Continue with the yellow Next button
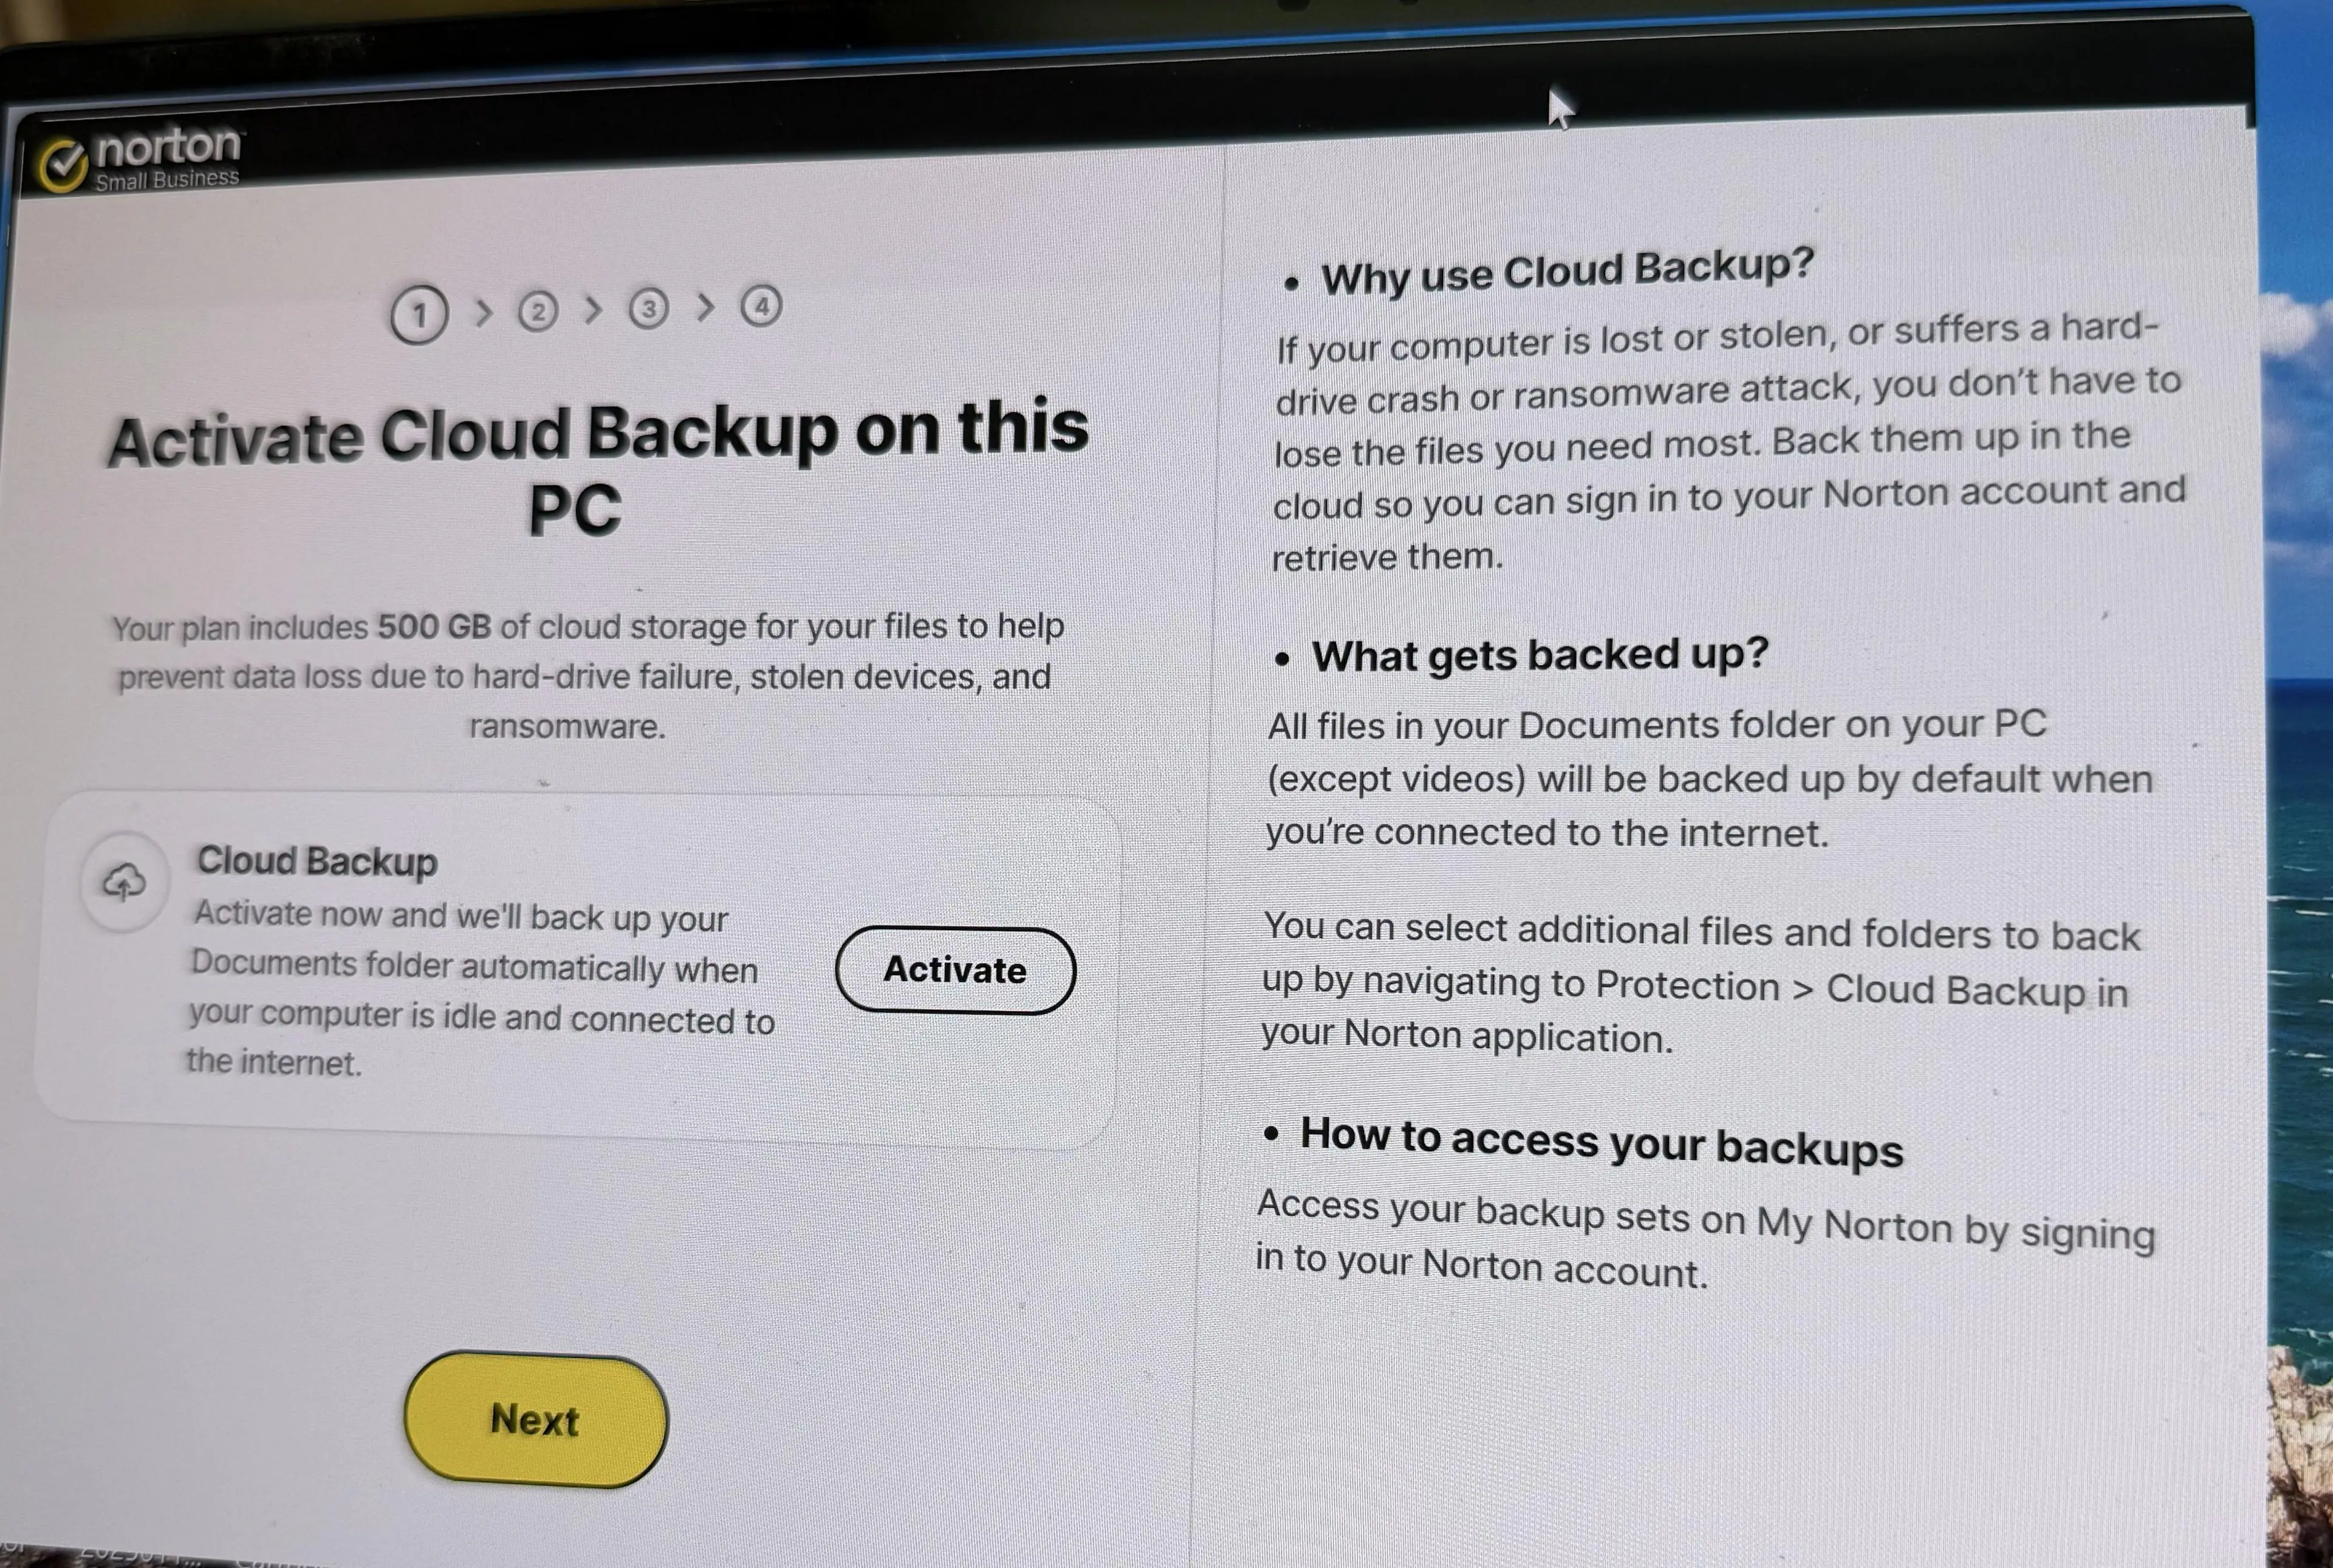2333x1568 pixels. coord(535,1420)
